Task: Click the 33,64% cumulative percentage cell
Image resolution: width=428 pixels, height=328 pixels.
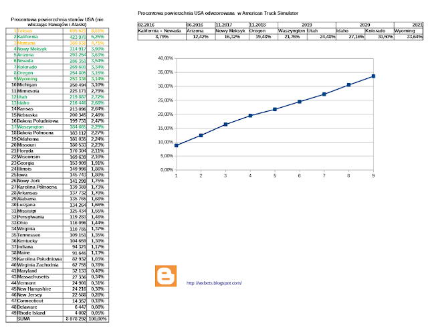Action: pos(409,37)
